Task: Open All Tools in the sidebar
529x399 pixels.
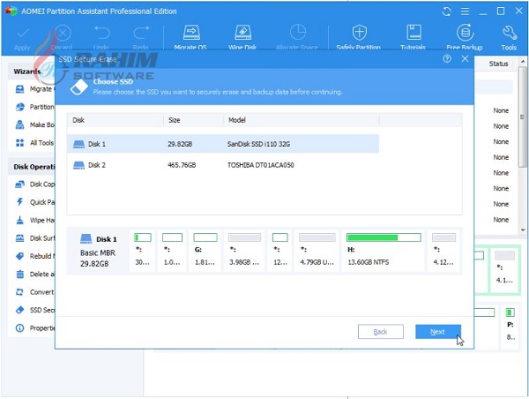Action: click(34, 143)
